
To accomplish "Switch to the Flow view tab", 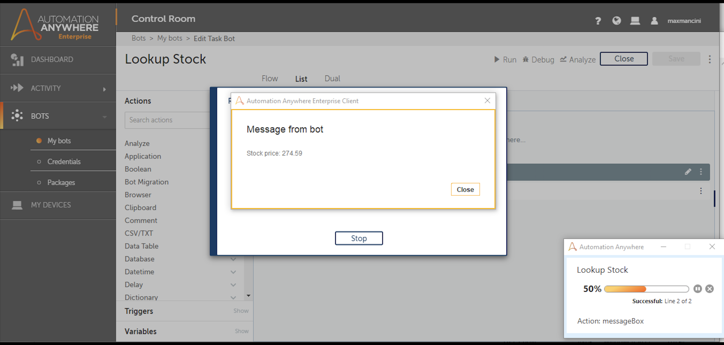I will tap(269, 78).
